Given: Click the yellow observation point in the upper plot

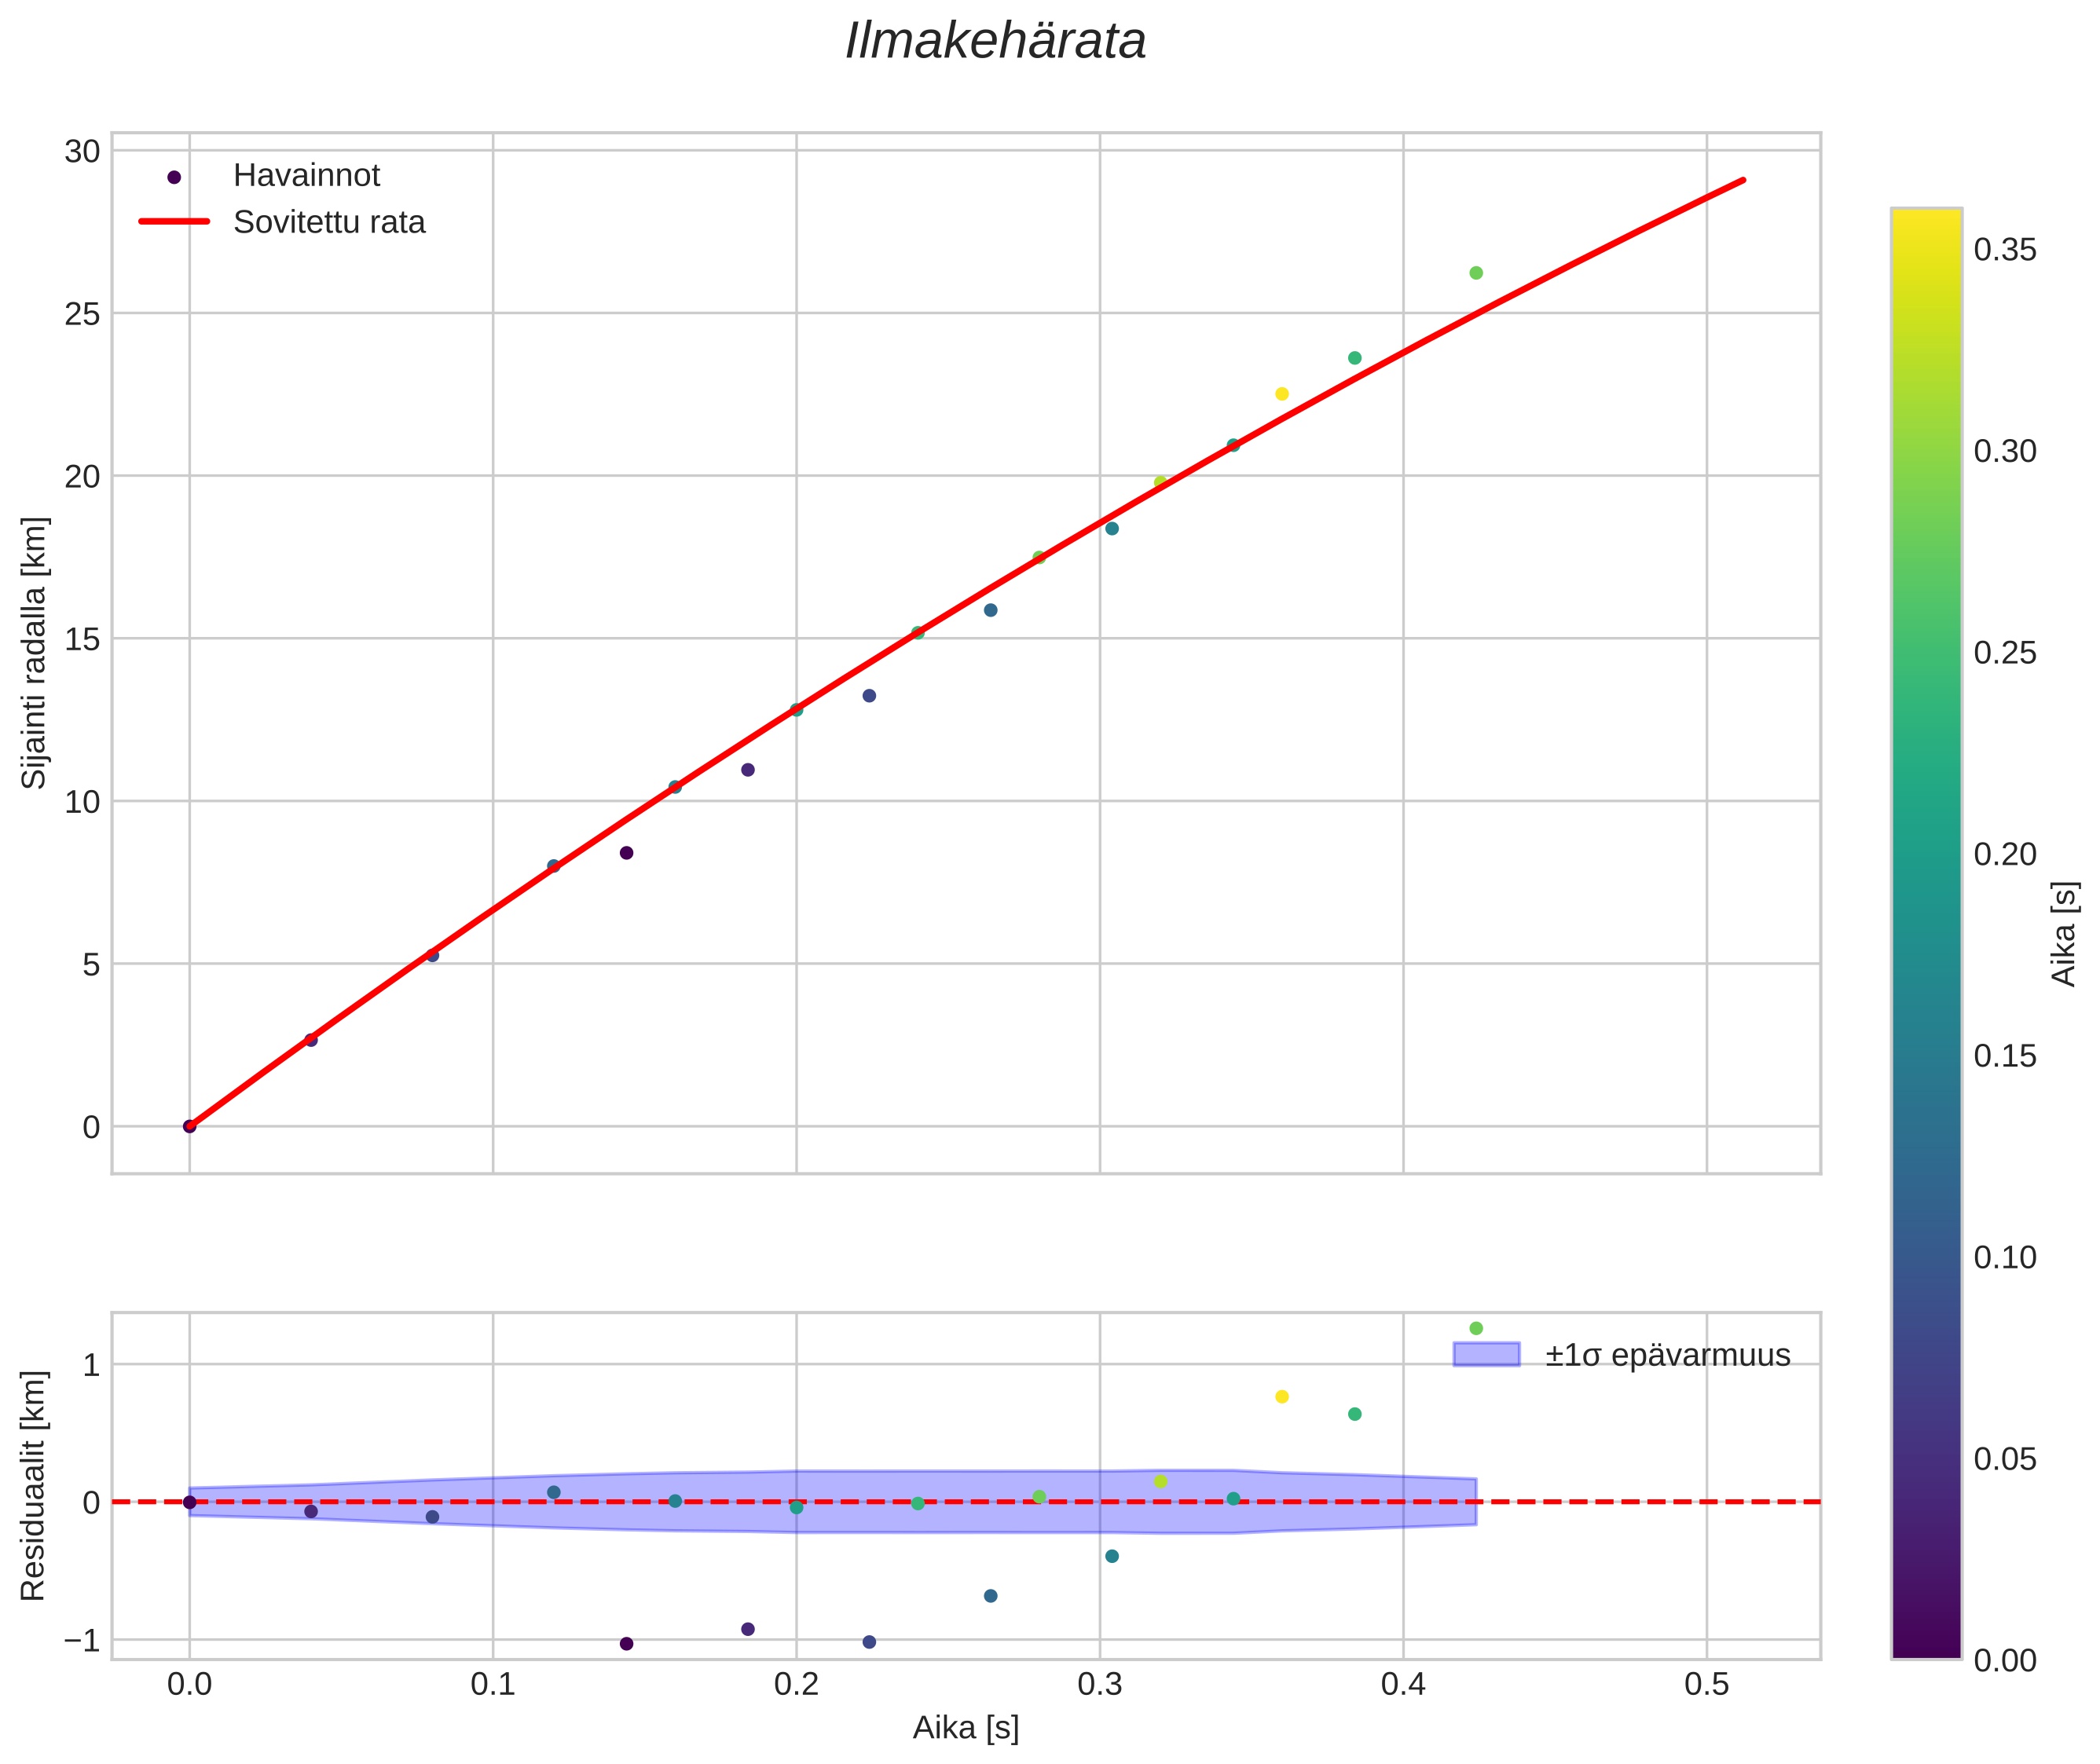Looking at the screenshot, I should [1281, 394].
